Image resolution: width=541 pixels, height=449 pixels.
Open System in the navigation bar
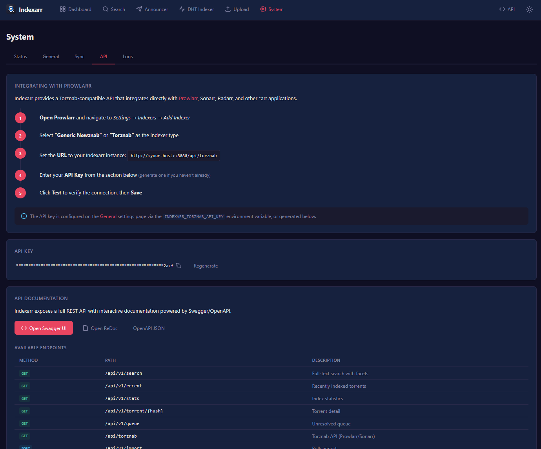click(x=271, y=9)
